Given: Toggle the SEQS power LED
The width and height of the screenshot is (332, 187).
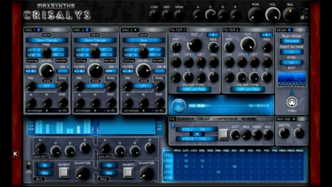Looking at the screenshot, I should point(289,30).
